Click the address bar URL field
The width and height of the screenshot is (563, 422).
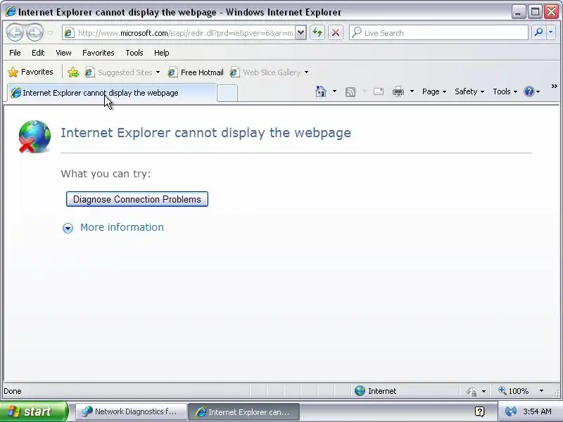[x=185, y=33]
